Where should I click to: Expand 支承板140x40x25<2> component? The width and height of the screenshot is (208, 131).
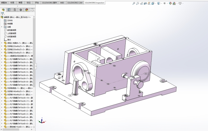[2, 94]
